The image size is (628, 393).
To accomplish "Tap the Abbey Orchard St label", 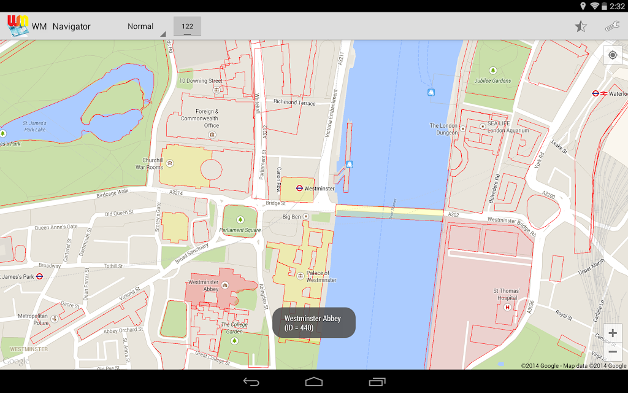I will (123, 330).
